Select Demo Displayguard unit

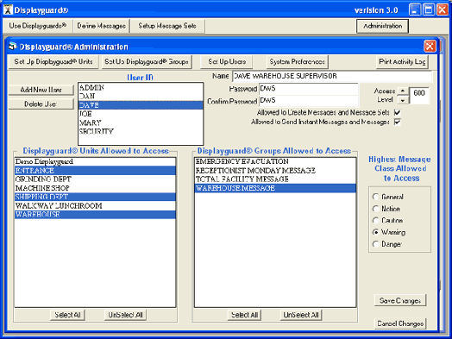pyautogui.click(x=95, y=161)
